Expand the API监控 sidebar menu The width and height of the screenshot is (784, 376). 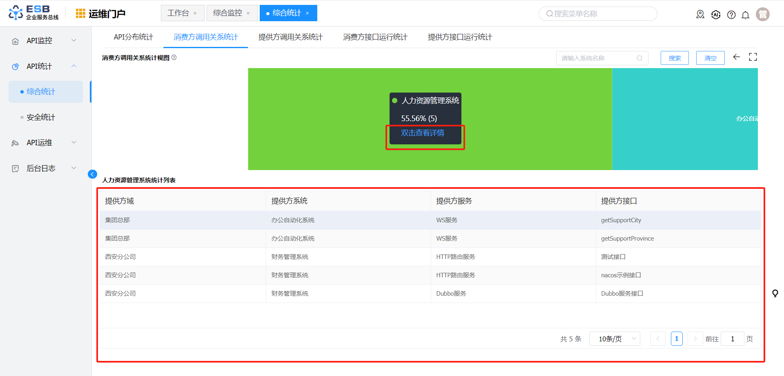point(45,41)
